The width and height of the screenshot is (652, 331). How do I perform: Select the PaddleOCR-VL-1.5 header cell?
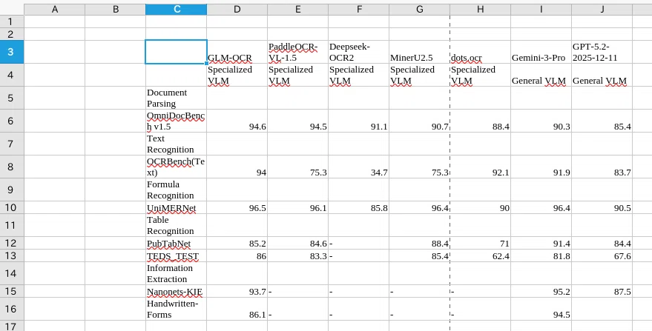297,52
